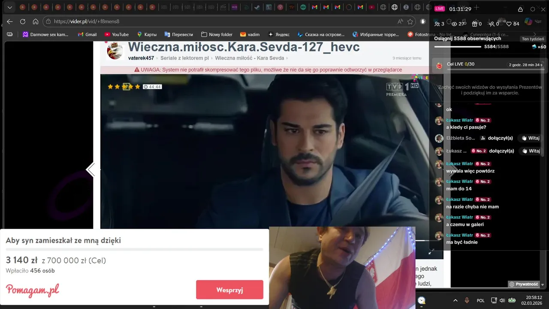Add page to favorites star icon

[410, 21]
